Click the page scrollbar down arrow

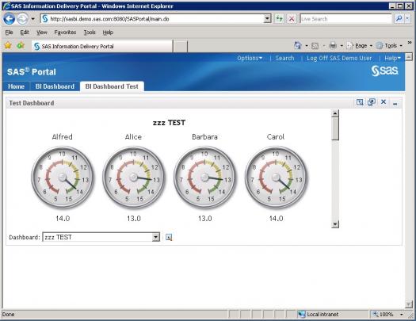pyautogui.click(x=409, y=304)
